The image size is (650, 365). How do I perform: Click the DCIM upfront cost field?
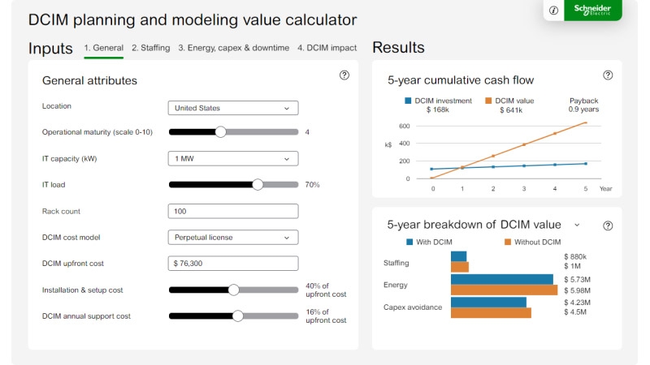point(232,264)
